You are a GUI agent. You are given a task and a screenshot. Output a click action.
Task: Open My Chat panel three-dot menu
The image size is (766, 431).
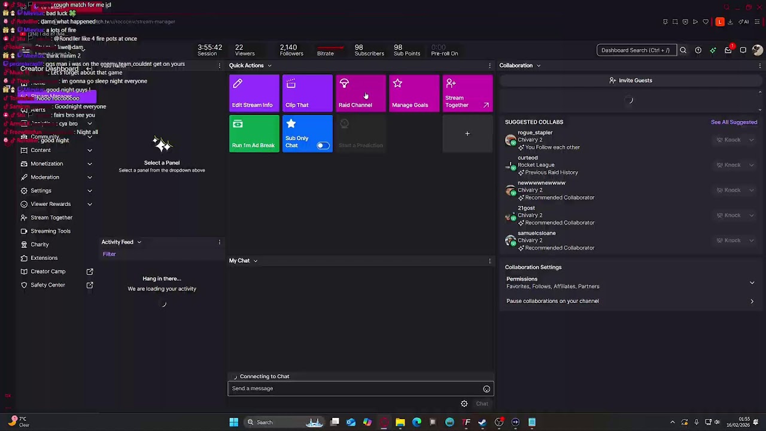coord(490,261)
